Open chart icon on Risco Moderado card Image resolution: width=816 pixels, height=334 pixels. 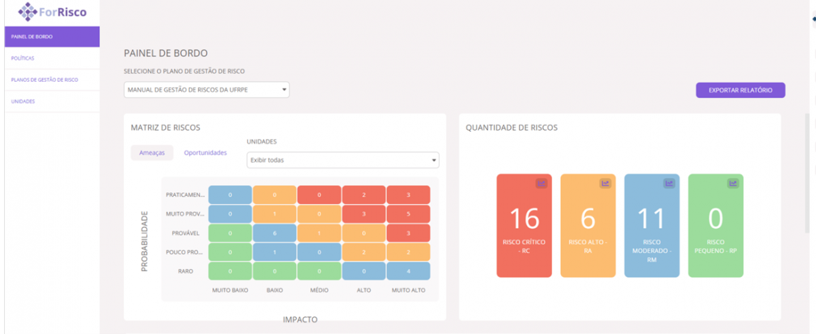pyautogui.click(x=669, y=183)
